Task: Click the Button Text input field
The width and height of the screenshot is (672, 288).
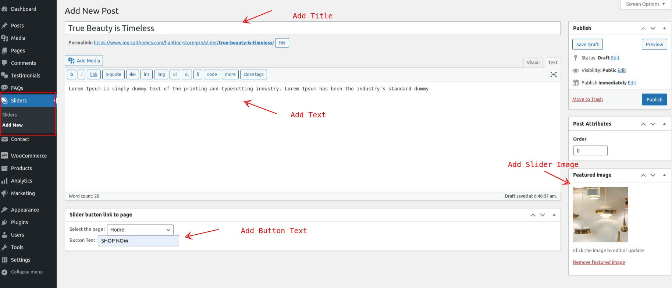Action: click(138, 241)
